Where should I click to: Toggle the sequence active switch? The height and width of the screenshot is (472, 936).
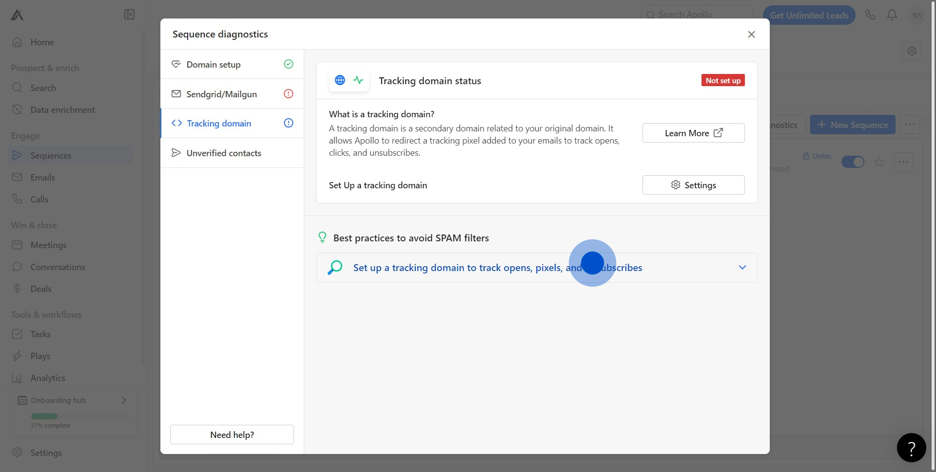point(853,162)
